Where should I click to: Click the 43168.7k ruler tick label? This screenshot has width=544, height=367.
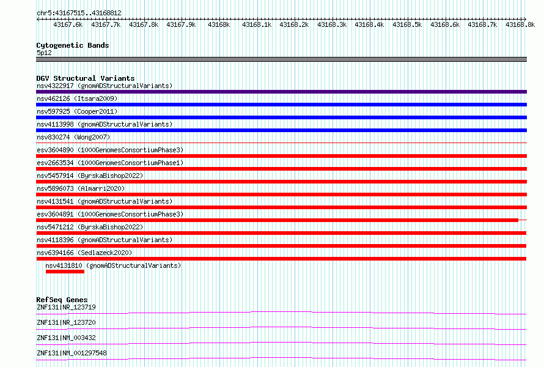pyautogui.click(x=483, y=24)
